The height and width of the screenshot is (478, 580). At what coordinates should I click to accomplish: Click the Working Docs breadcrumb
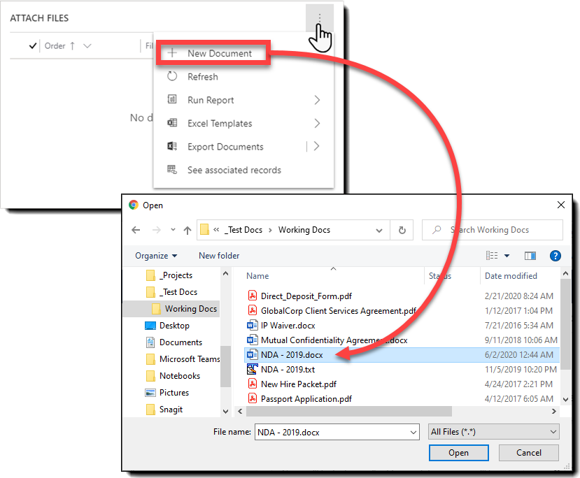click(304, 230)
